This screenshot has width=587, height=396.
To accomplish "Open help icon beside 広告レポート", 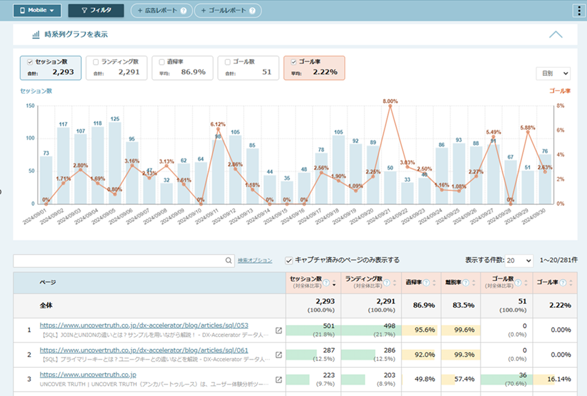I will [x=184, y=11].
